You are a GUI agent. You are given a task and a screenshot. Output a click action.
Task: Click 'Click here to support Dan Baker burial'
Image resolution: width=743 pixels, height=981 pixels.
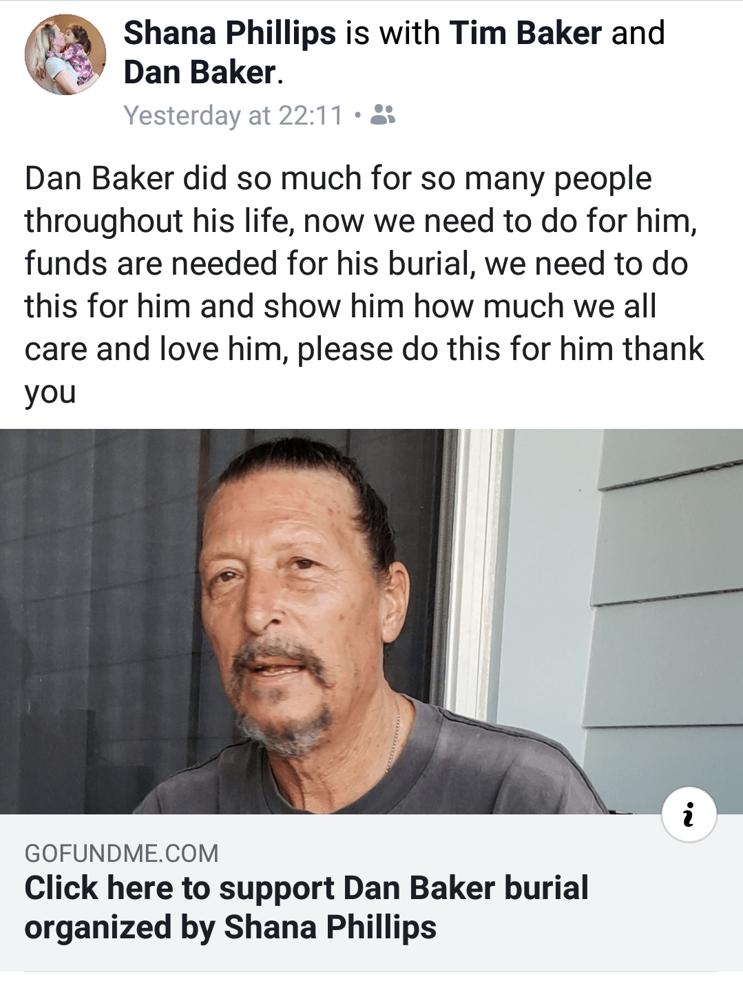coord(306,888)
